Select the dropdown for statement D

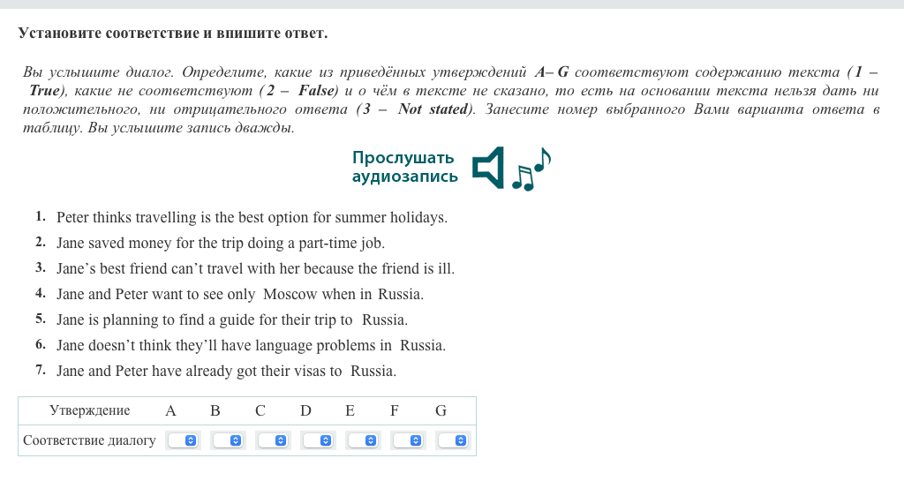point(319,440)
